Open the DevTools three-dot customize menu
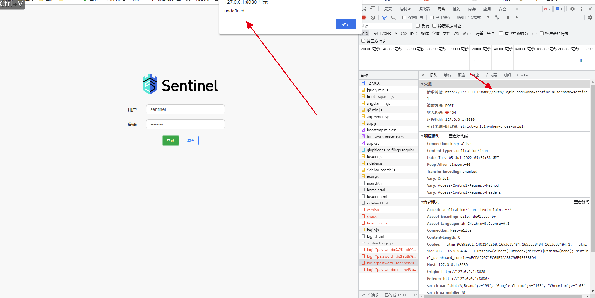Viewport: 595px width, 298px height. pos(582,9)
